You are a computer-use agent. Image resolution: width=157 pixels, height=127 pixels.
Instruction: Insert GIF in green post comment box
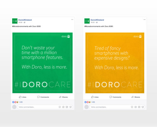click(x=67, y=107)
